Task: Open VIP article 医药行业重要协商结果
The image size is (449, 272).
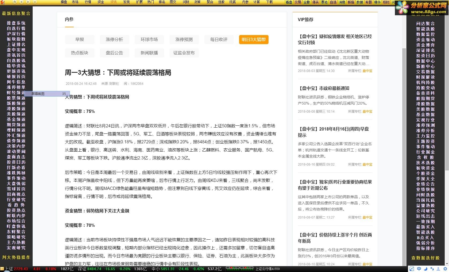Action: tap(335, 185)
